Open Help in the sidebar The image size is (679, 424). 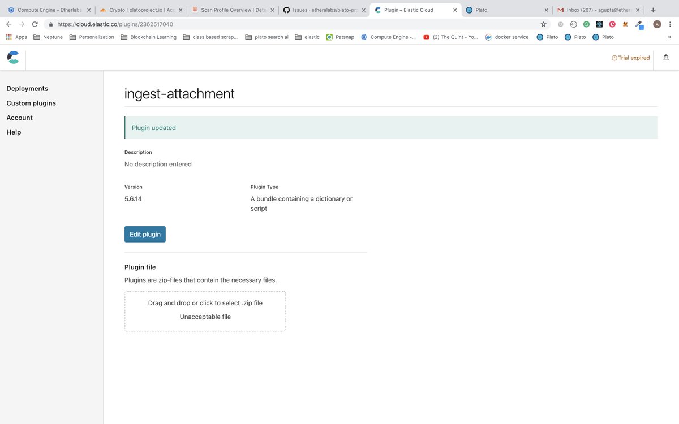tap(14, 132)
